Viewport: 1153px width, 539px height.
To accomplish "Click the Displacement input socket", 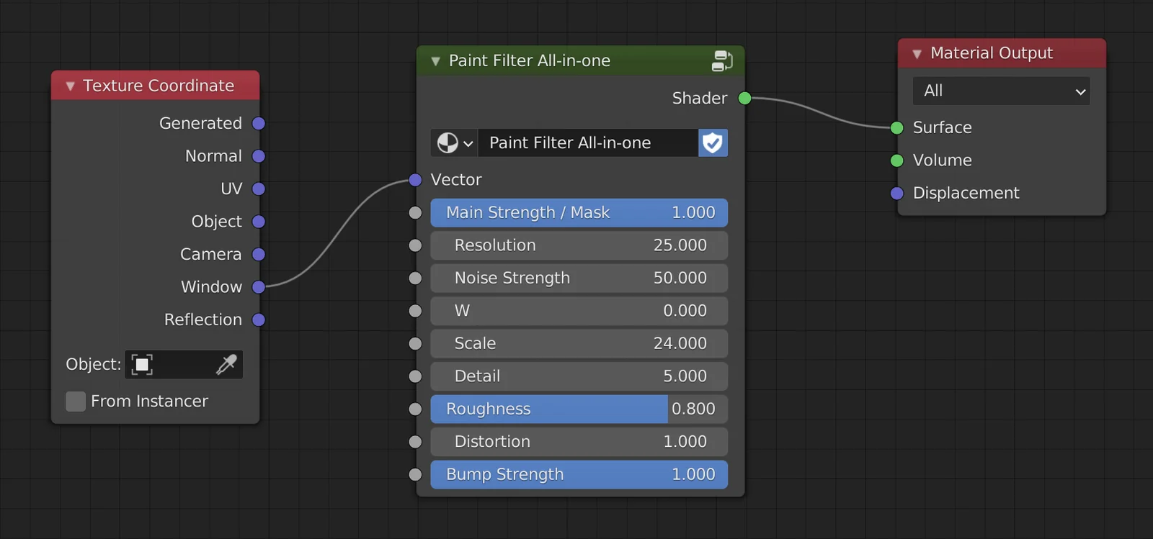I will [x=897, y=194].
